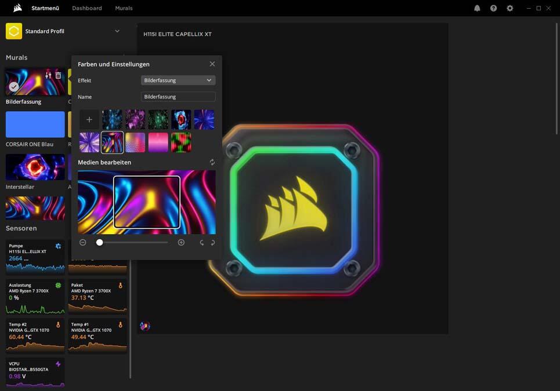Click the "Sensoren" section heading
Screen dimensions: 560x391
pos(21,228)
